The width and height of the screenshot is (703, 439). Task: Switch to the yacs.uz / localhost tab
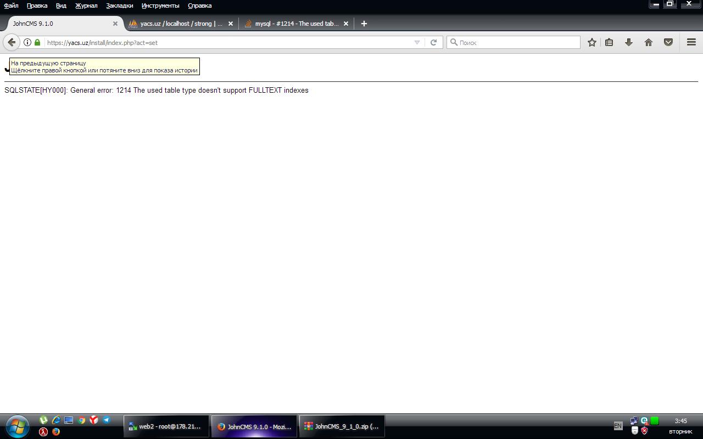click(181, 24)
